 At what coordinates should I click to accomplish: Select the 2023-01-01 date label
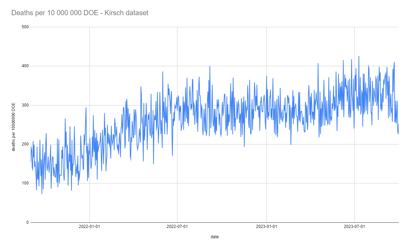point(267,227)
